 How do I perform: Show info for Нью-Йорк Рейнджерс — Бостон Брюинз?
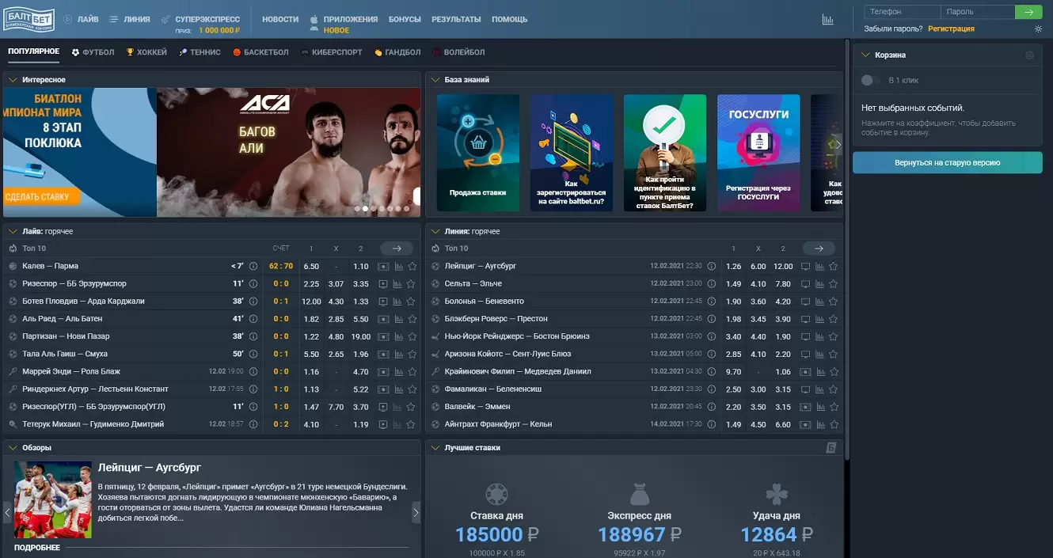(x=711, y=336)
